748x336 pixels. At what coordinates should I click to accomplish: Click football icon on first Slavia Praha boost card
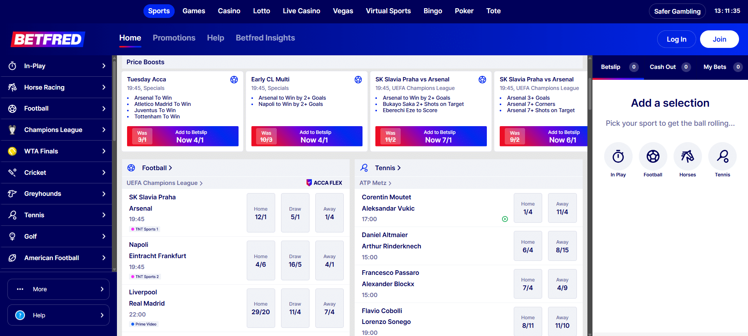click(x=482, y=79)
